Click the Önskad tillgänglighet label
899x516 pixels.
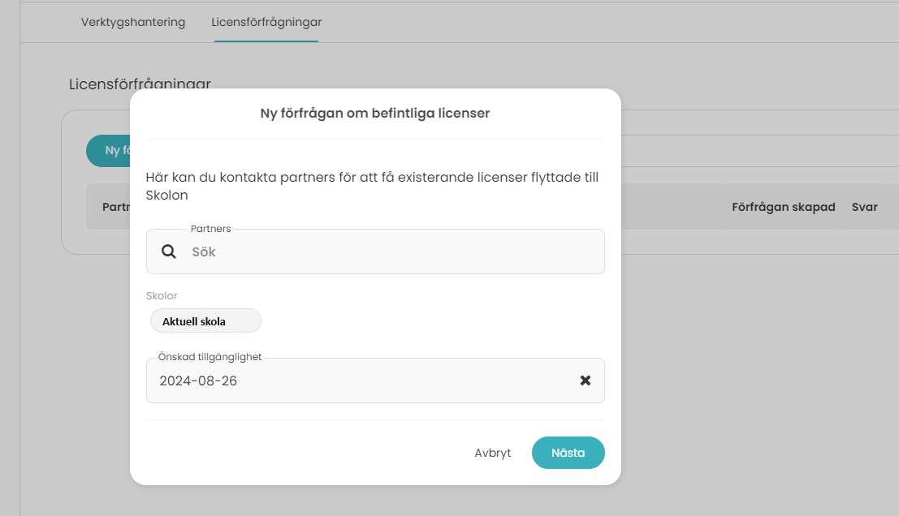[210, 357]
